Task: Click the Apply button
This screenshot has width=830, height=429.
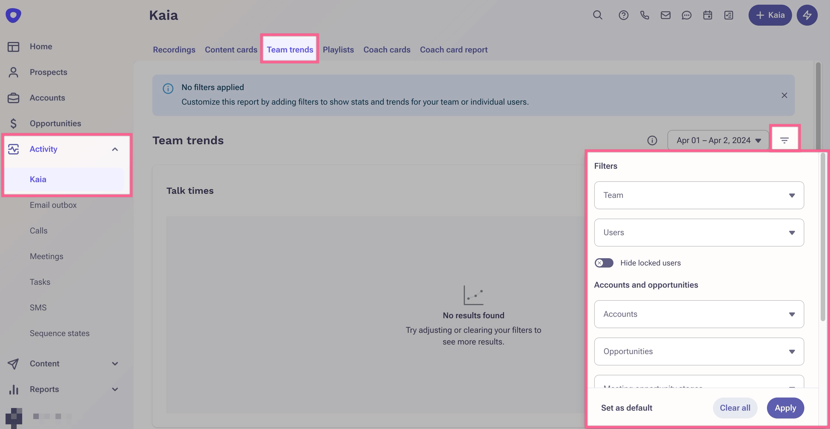Action: tap(785, 408)
